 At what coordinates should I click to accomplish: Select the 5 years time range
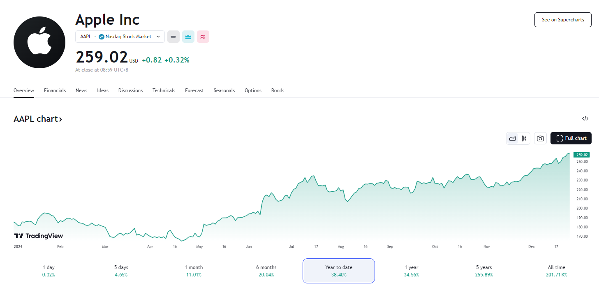tap(484, 271)
